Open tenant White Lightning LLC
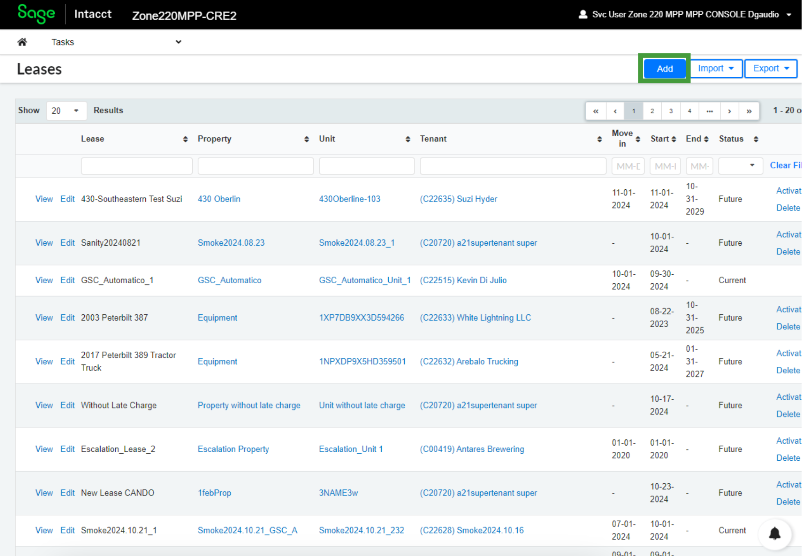This screenshot has height=556, width=802. (x=475, y=318)
